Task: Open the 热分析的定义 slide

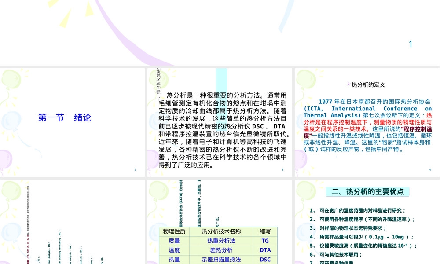Action: click(367, 122)
